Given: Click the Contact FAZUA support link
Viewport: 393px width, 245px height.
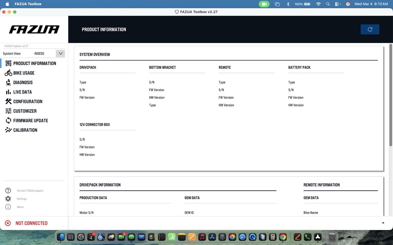Looking at the screenshot, I should (30, 190).
